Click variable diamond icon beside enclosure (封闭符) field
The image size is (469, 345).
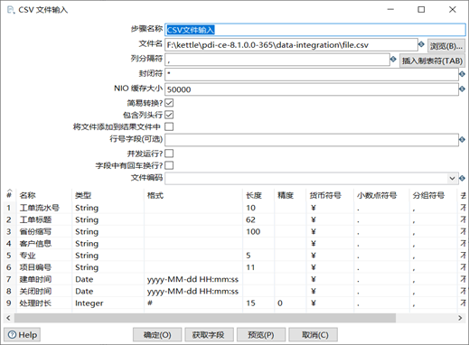[x=462, y=74]
